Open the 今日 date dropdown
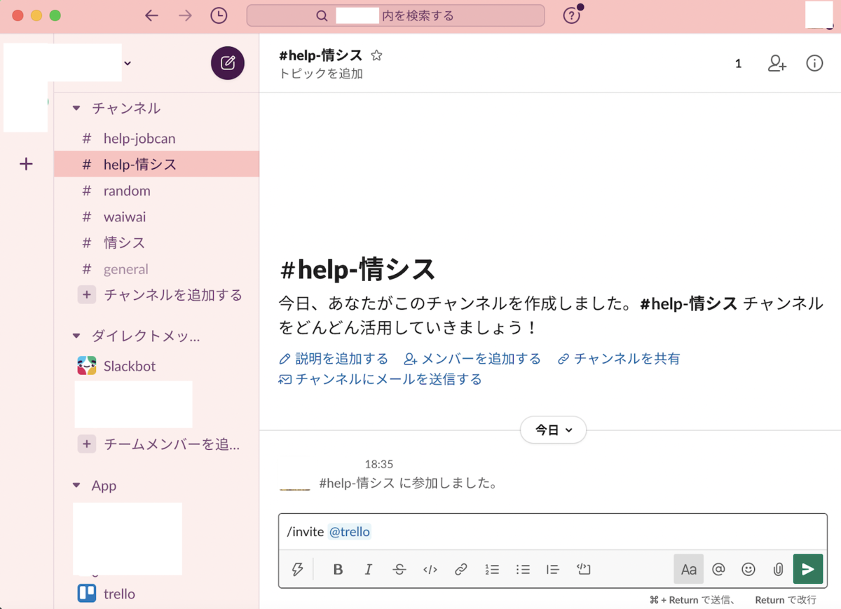This screenshot has height=609, width=841. click(x=553, y=430)
